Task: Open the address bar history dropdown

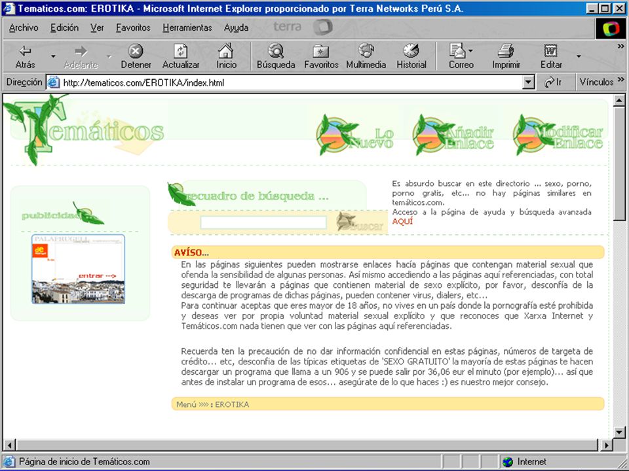Action: click(x=529, y=82)
